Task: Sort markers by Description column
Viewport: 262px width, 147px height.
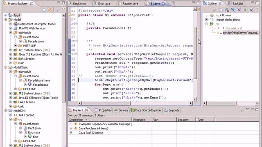Action: tap(100, 120)
